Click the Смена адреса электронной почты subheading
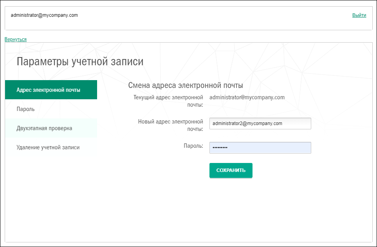The image size is (377, 247). point(186,85)
